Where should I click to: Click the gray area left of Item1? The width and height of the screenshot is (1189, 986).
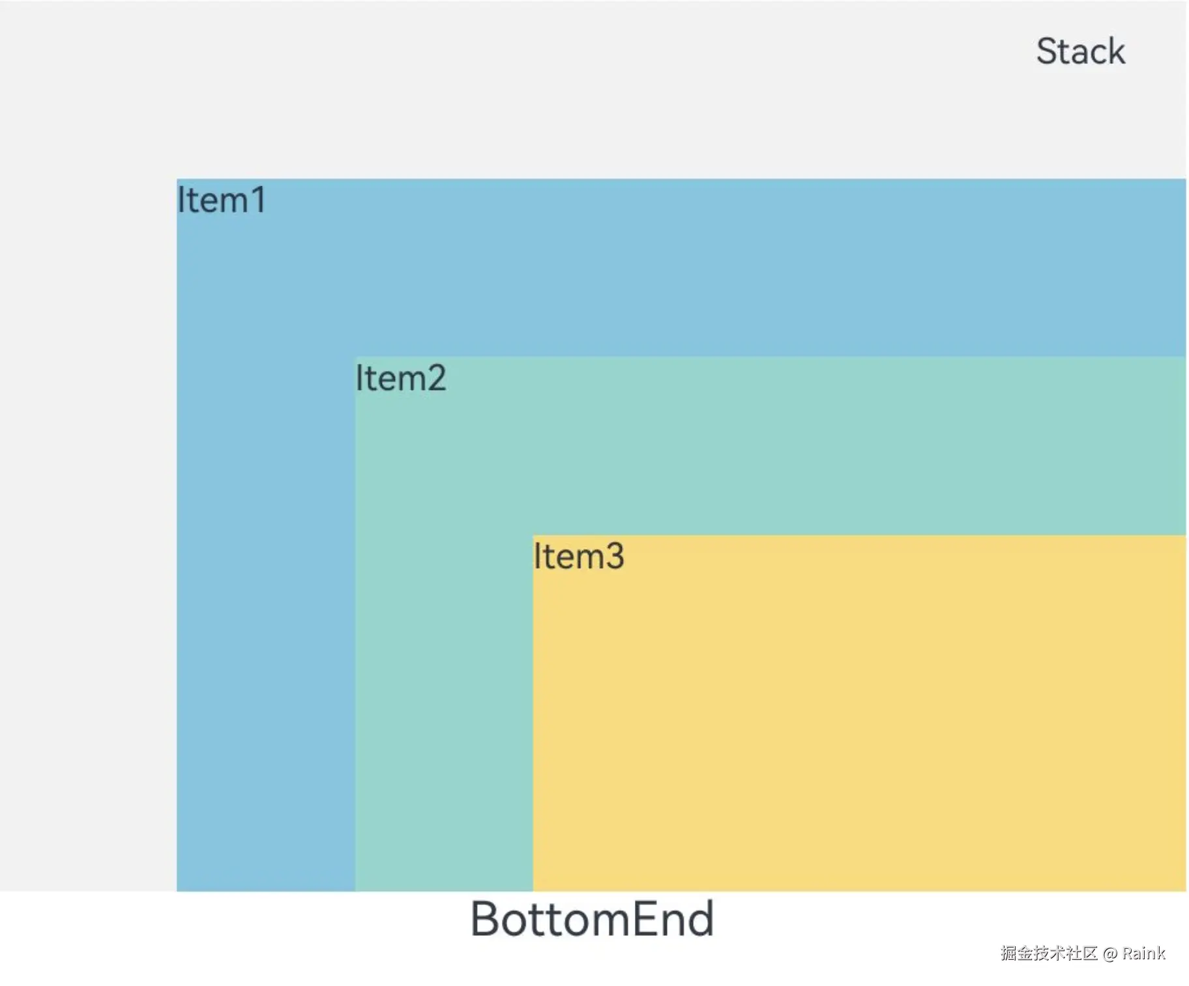[x=88, y=535]
